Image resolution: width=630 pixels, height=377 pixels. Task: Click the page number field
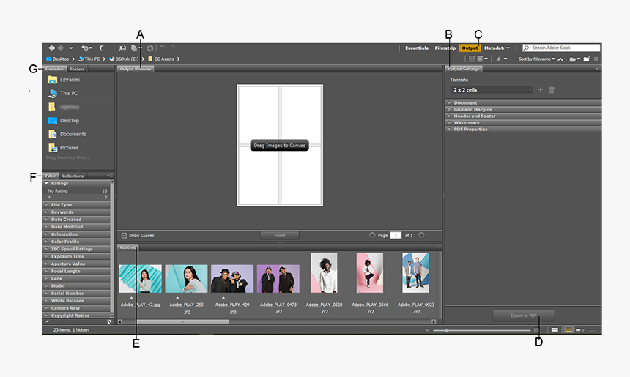coord(396,235)
